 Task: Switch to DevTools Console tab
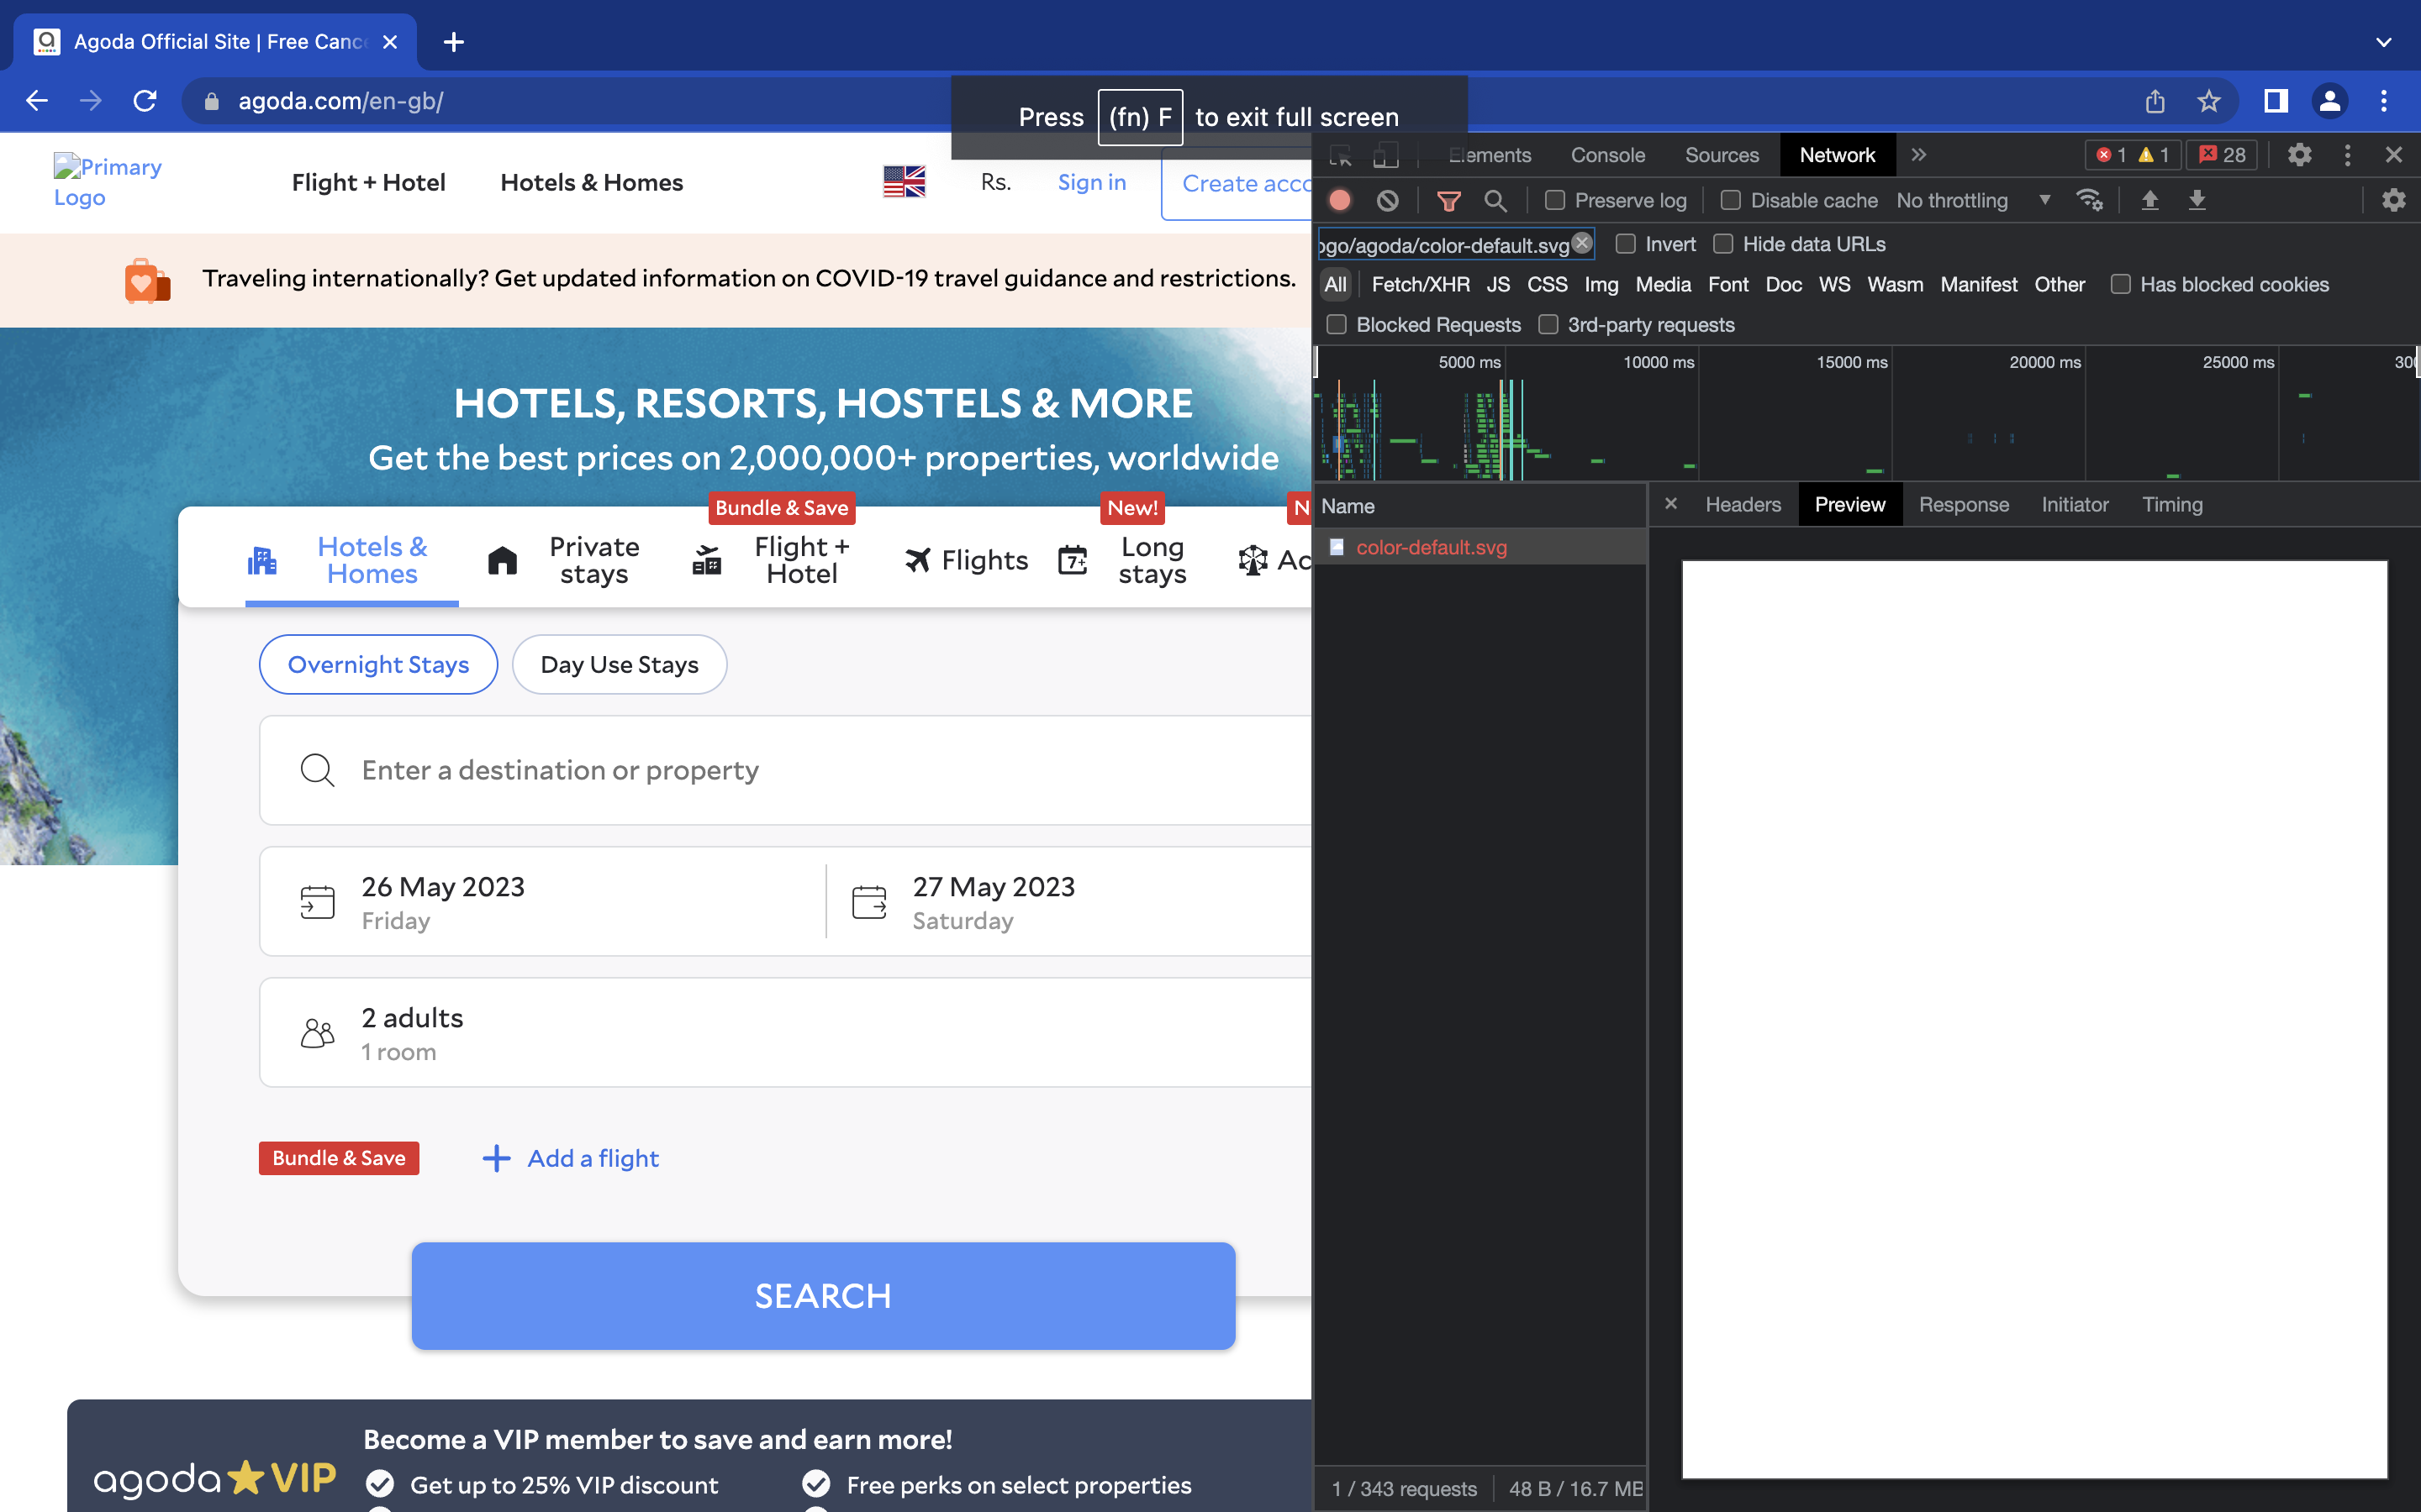1607,155
